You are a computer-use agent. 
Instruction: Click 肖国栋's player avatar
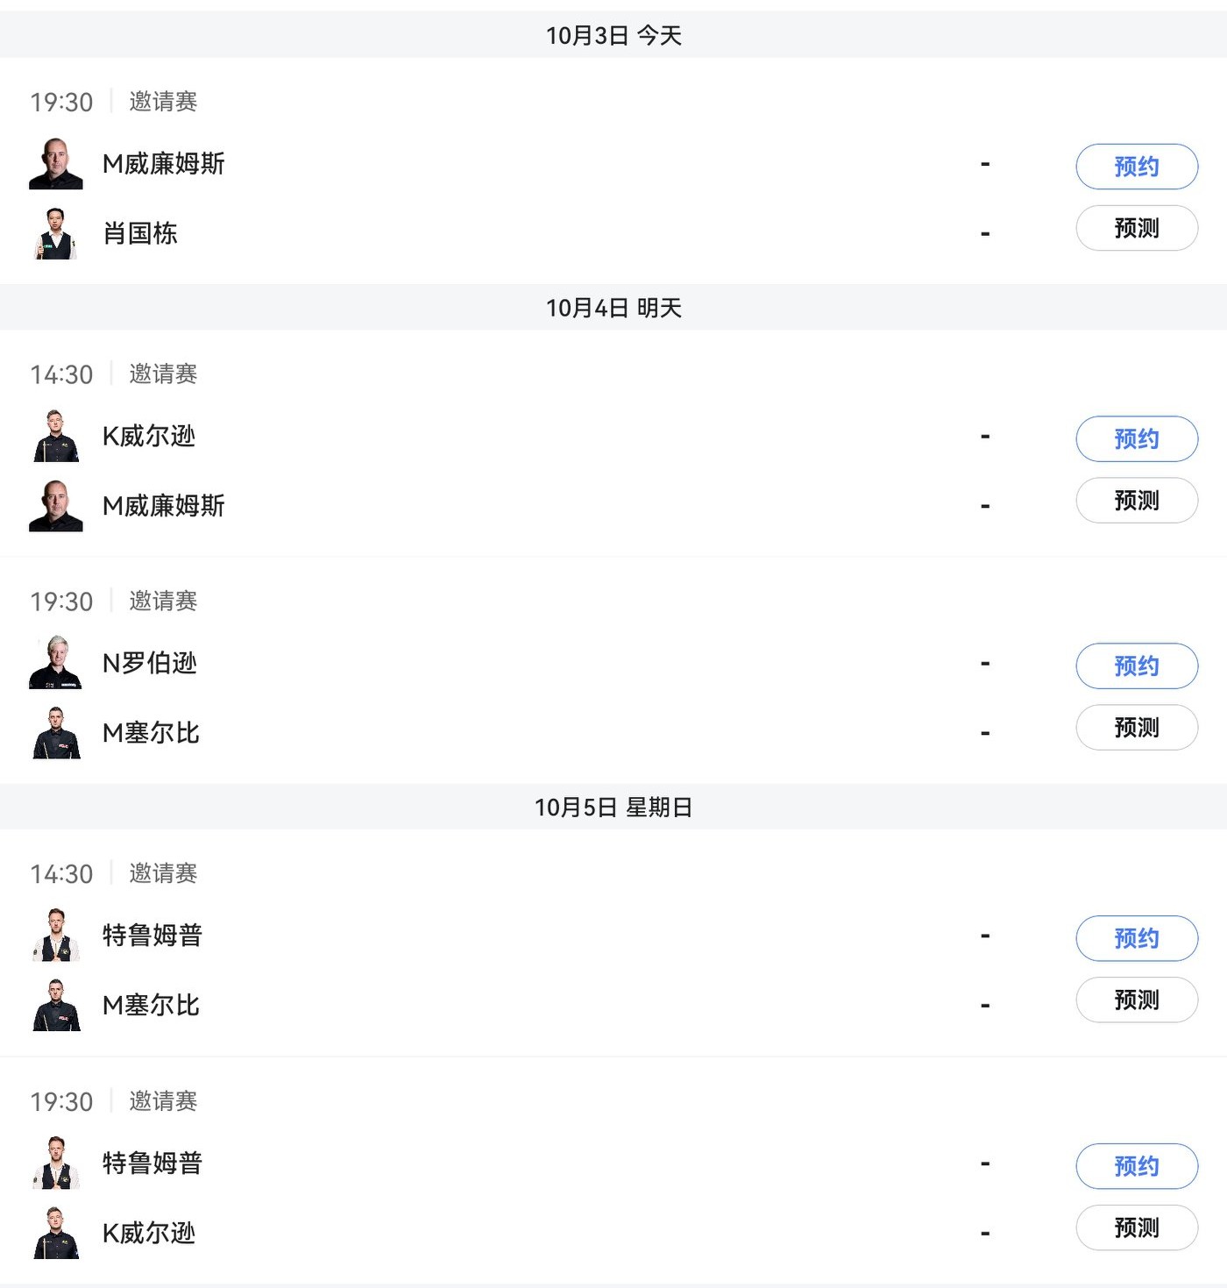(x=56, y=233)
